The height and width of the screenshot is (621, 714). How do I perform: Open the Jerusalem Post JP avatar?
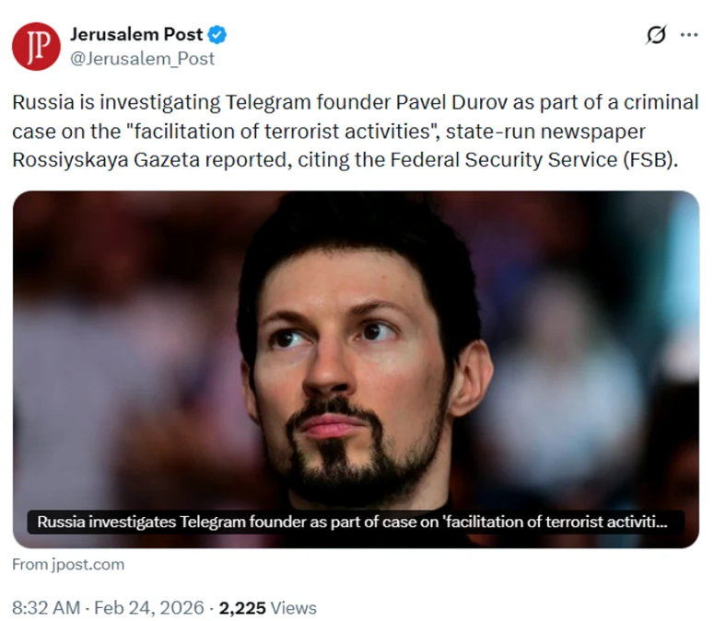[36, 46]
